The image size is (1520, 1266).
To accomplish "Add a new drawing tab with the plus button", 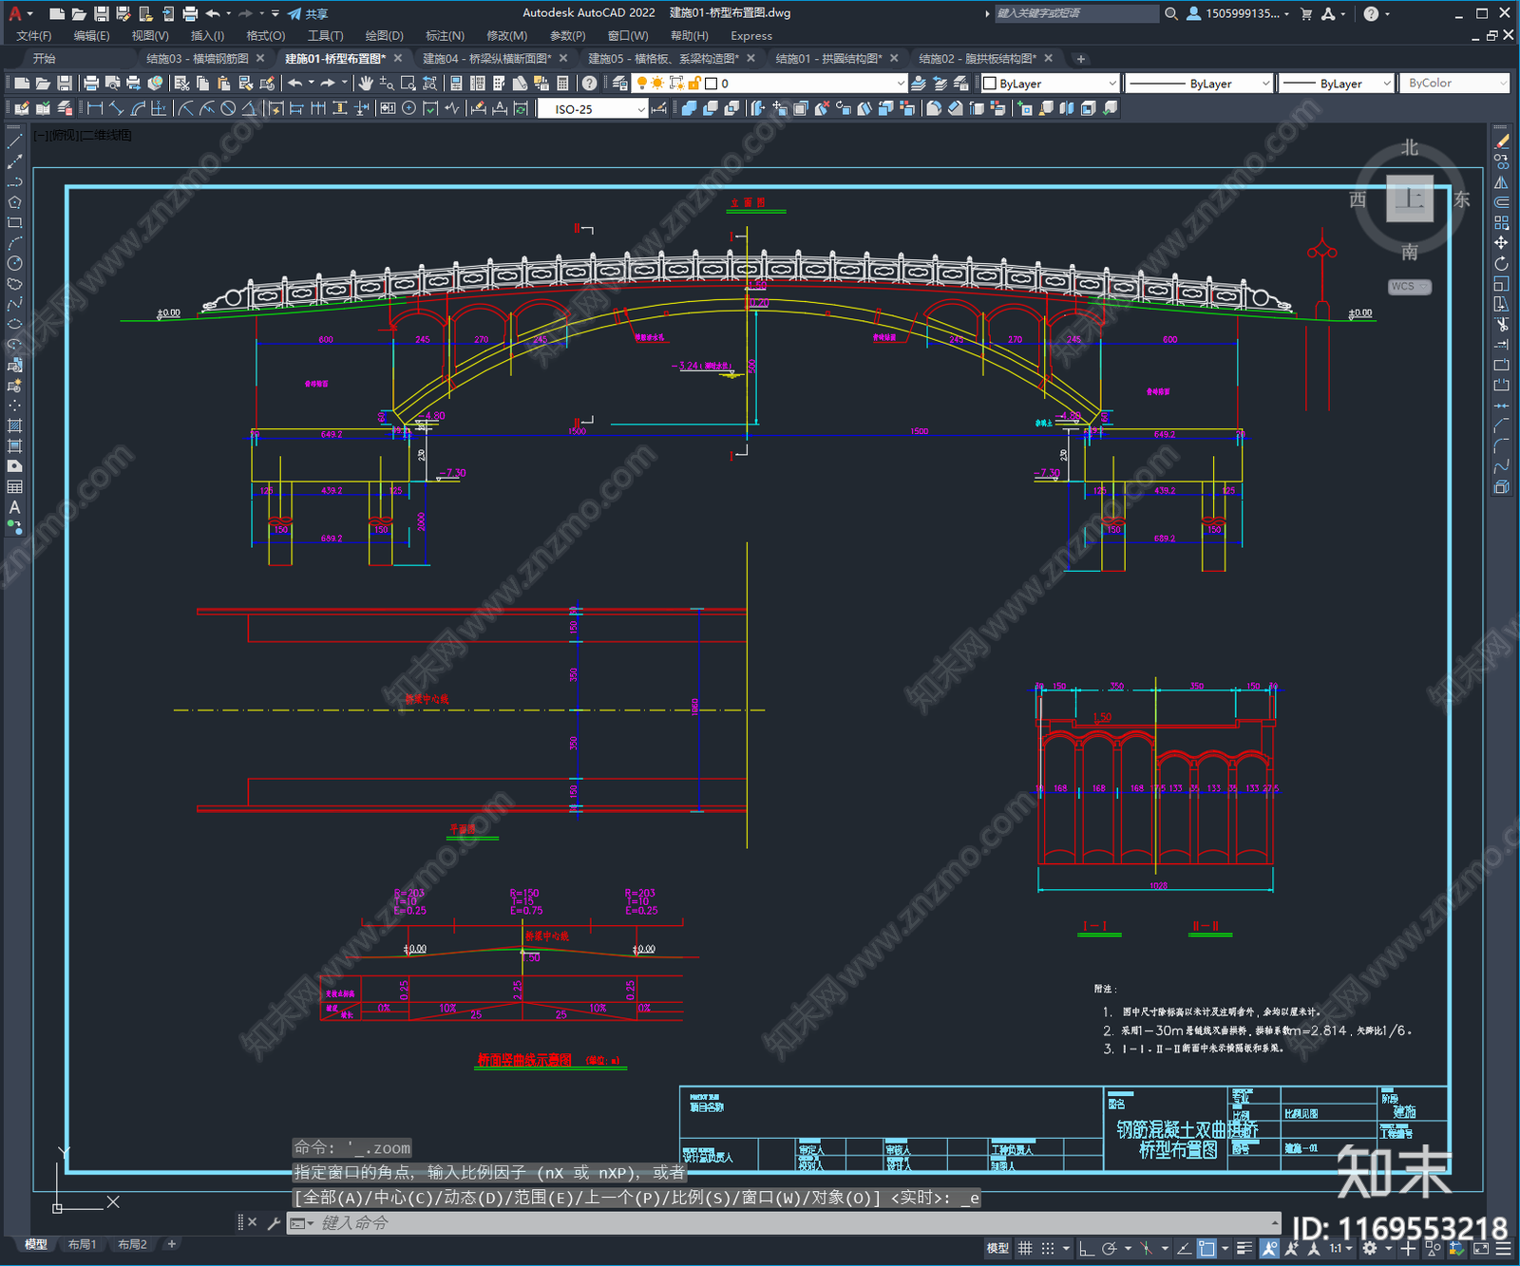I will tap(1080, 59).
